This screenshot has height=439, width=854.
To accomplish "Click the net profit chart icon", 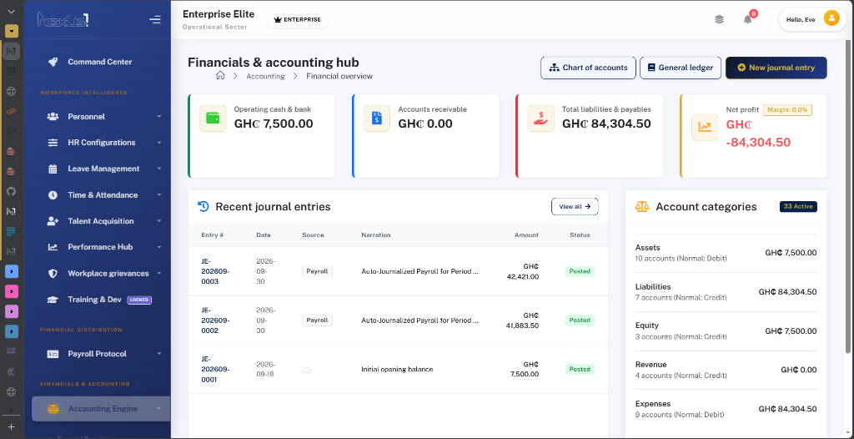I will [x=705, y=127].
